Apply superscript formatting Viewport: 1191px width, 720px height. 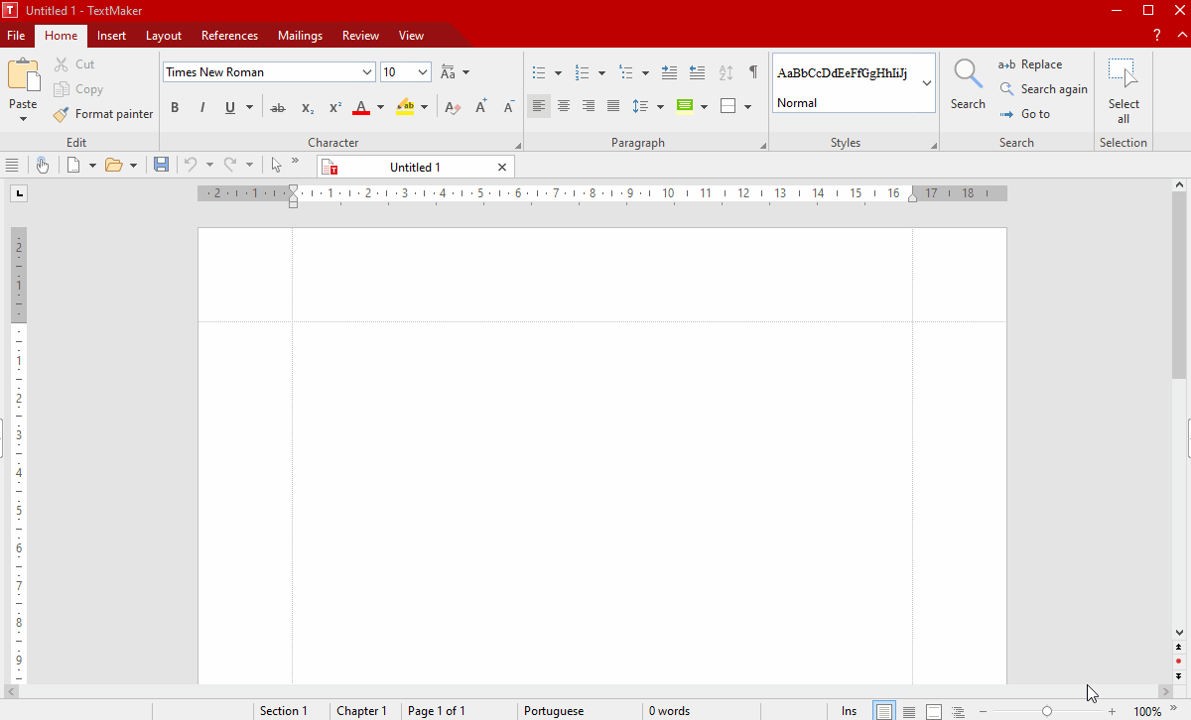(x=334, y=107)
